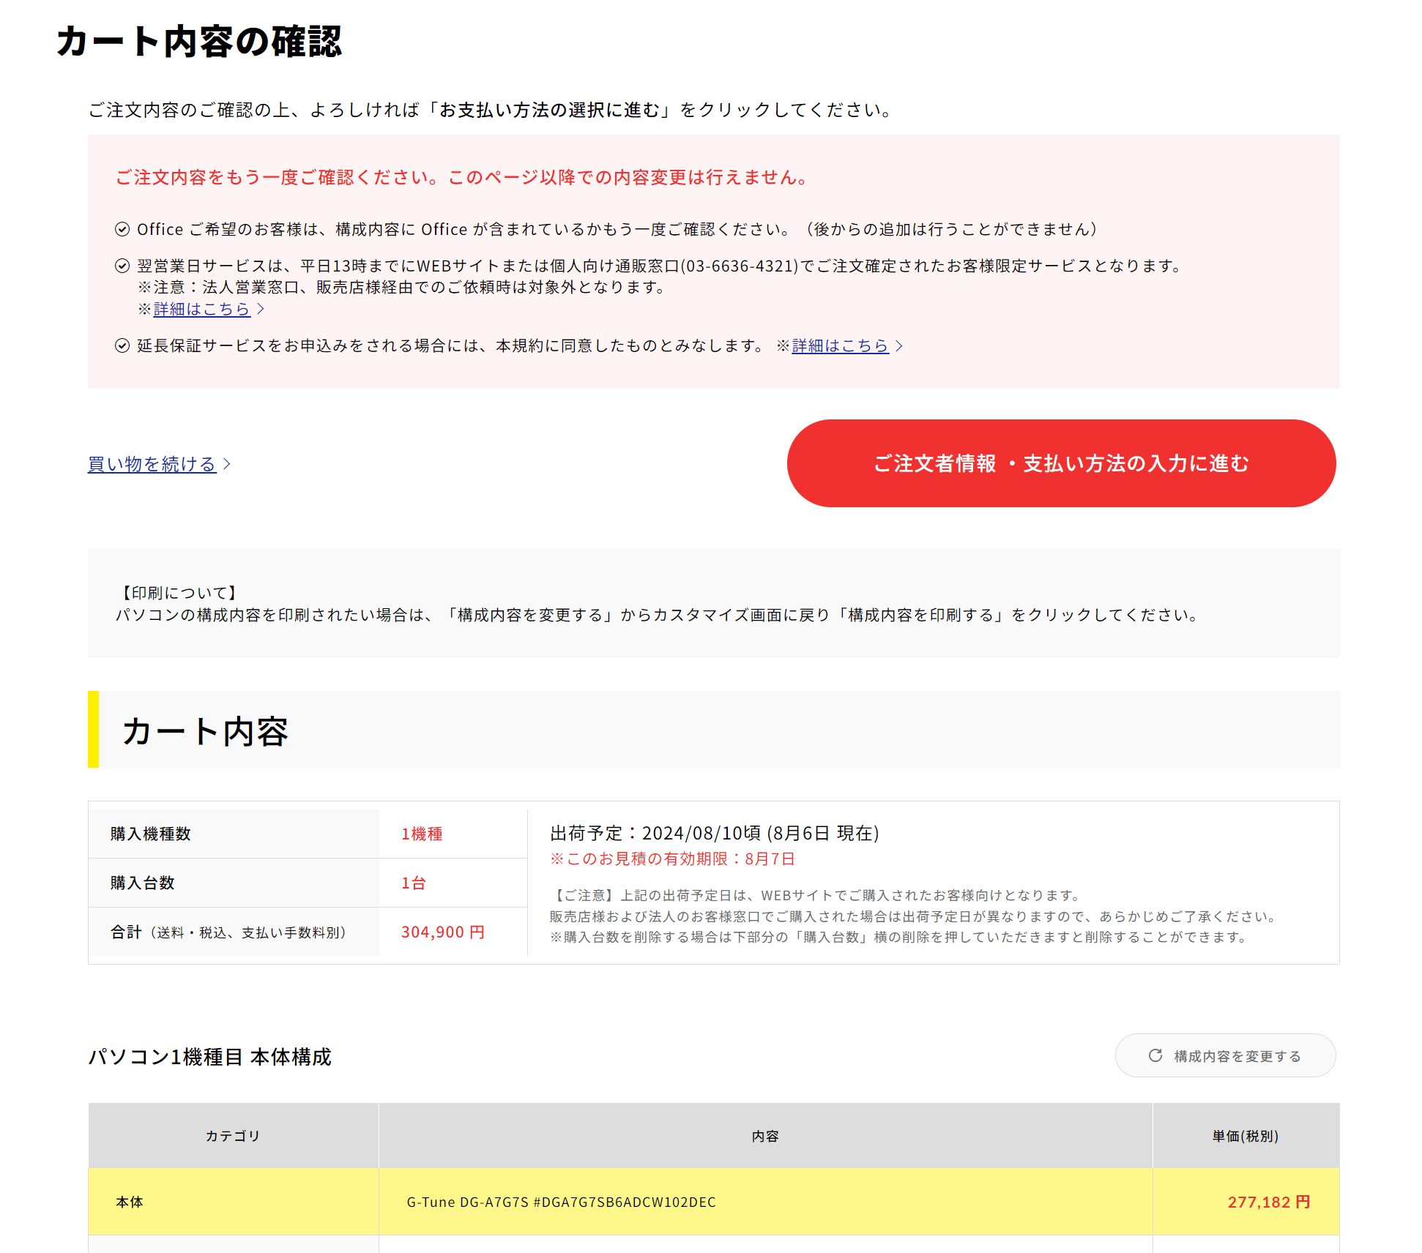Click the 出荷予定：2024/08/10頃 text
Viewport: 1422px width, 1253px height.
coord(714,833)
